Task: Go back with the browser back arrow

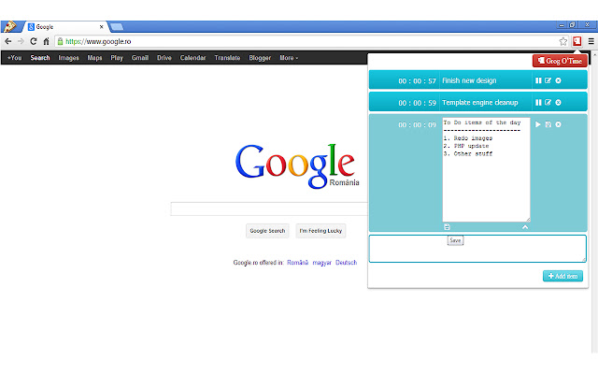Action: 8,41
